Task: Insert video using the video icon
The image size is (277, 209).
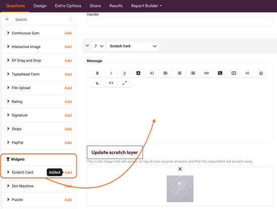Action: pos(234,73)
